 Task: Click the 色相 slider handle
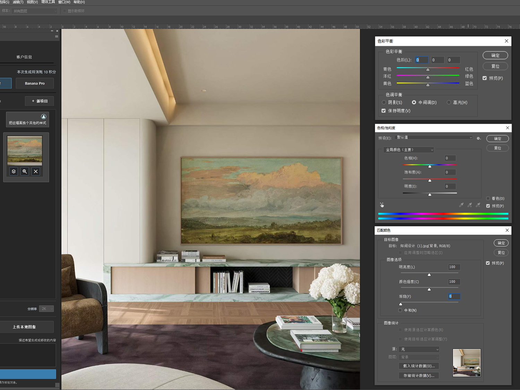pos(430,166)
